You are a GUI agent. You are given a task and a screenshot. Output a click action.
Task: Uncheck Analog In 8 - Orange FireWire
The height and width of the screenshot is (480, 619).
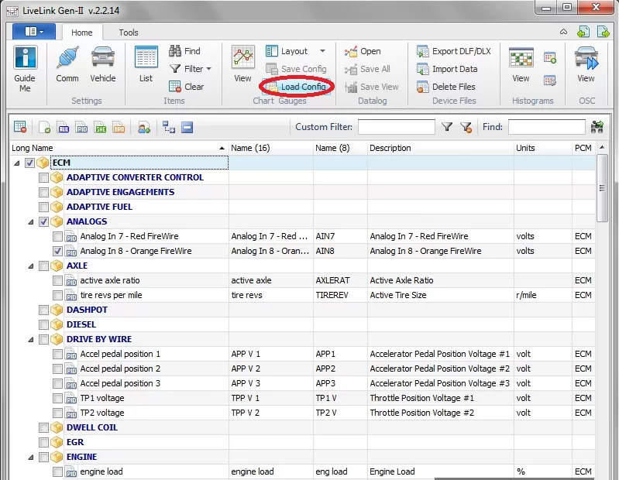click(x=57, y=251)
